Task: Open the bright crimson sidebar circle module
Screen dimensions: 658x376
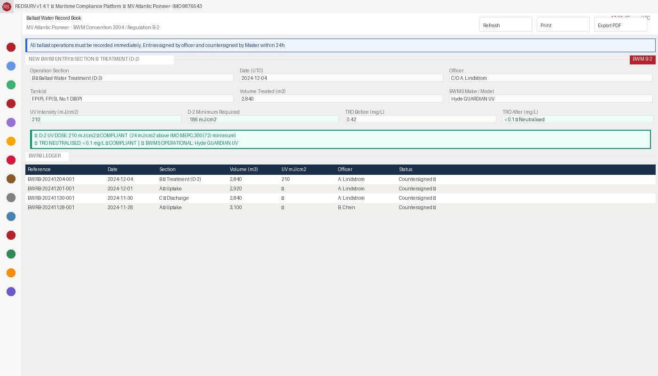Action: [11, 160]
